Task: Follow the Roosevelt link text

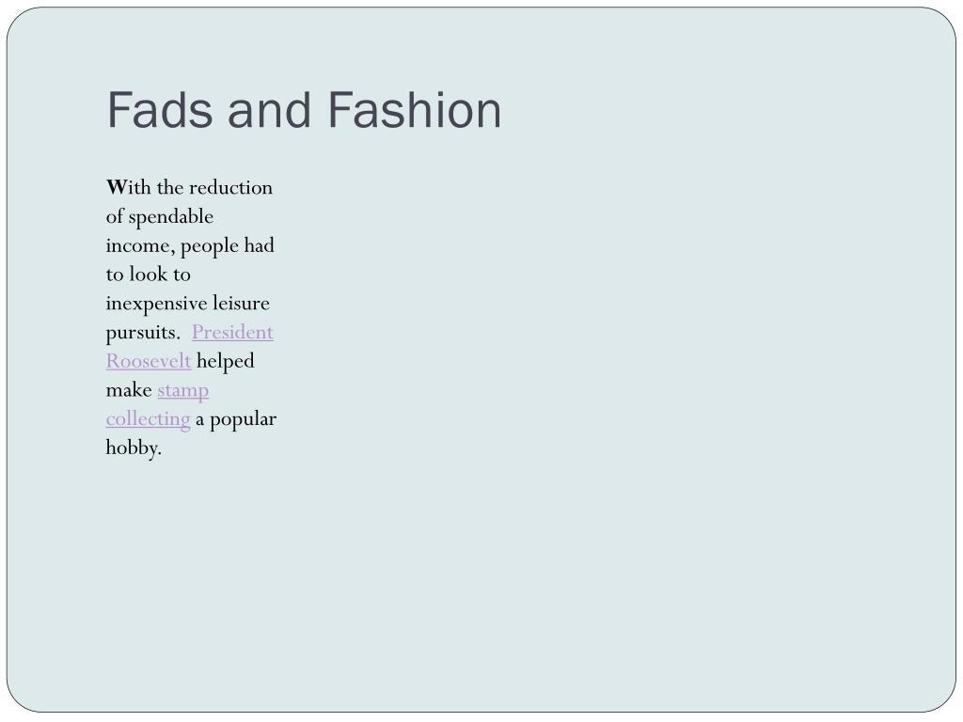Action: click(x=149, y=361)
